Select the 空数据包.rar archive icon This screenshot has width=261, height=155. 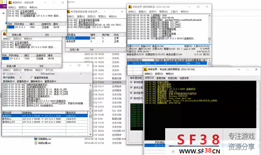[35, 139]
